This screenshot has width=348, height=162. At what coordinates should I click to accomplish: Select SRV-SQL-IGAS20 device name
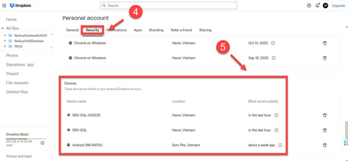pyautogui.click(x=86, y=115)
